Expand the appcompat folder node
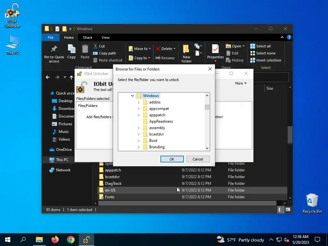The height and width of the screenshot is (246, 328). [x=138, y=109]
